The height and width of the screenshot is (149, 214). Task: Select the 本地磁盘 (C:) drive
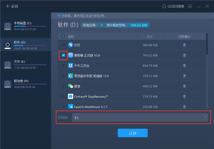pos(26,26)
